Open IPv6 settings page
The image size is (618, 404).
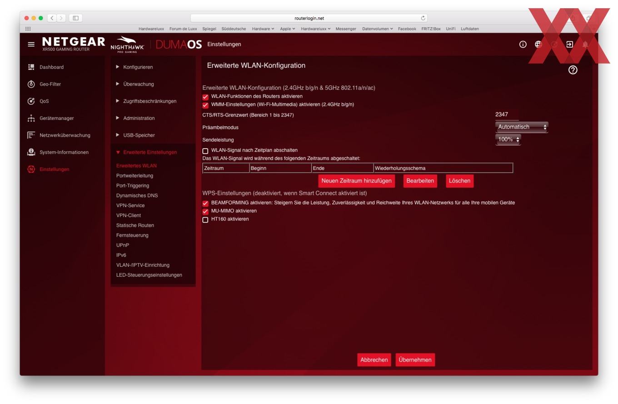coord(121,256)
